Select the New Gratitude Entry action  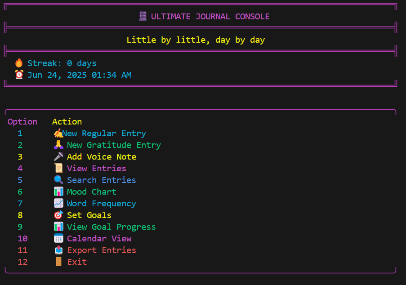[x=114, y=145]
